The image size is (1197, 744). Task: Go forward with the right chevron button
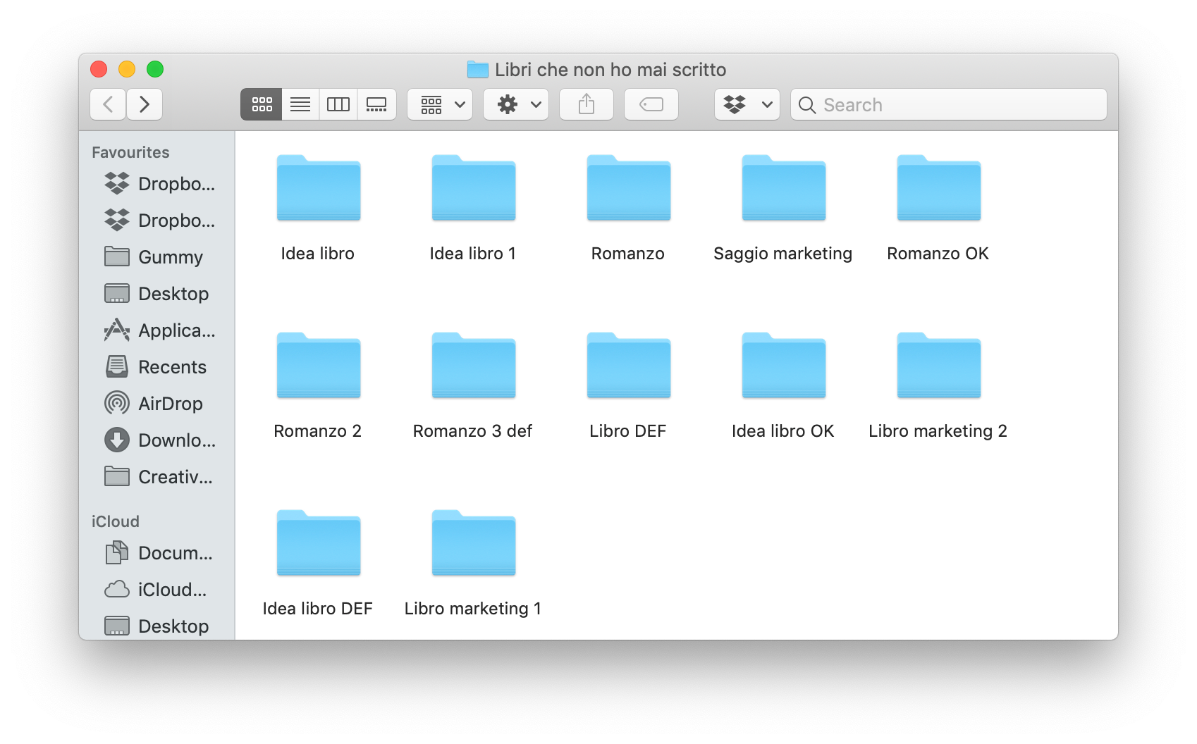click(145, 104)
